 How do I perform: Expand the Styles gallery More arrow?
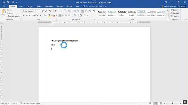click(x=167, y=16)
